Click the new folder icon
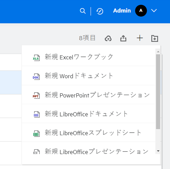 pos(154,39)
